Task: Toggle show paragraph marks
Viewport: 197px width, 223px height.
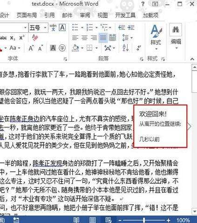Action: (139, 48)
